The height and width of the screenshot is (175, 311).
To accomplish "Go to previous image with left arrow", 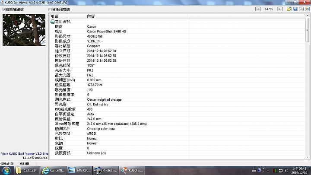I will click(x=258, y=9).
